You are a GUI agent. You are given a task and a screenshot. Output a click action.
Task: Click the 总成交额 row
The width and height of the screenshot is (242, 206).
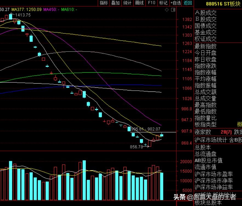(x=206, y=92)
